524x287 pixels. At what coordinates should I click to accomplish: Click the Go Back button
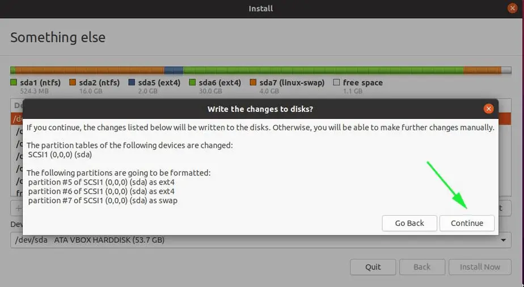point(409,223)
